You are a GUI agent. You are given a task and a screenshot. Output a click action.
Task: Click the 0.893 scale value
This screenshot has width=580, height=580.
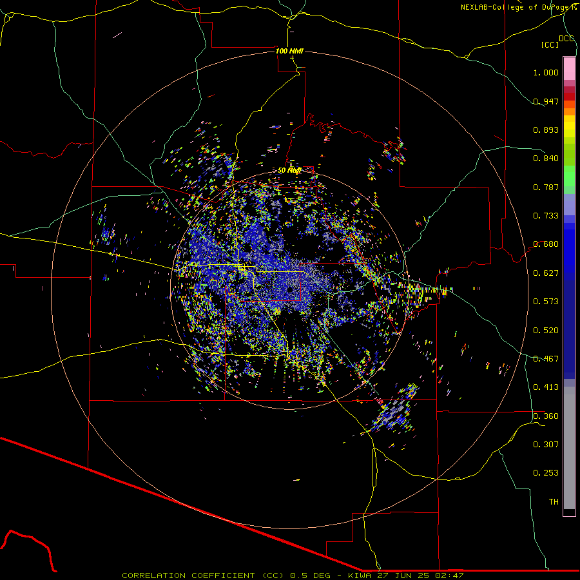pyautogui.click(x=546, y=130)
